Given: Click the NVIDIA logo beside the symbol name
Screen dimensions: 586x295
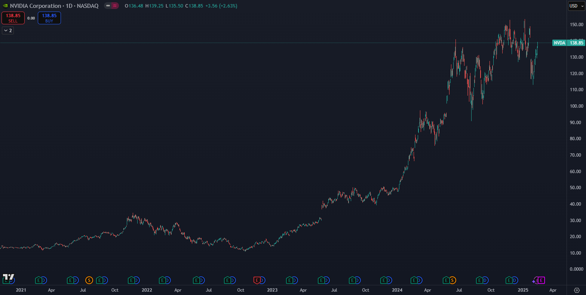Looking at the screenshot, I should pyautogui.click(x=5, y=6).
